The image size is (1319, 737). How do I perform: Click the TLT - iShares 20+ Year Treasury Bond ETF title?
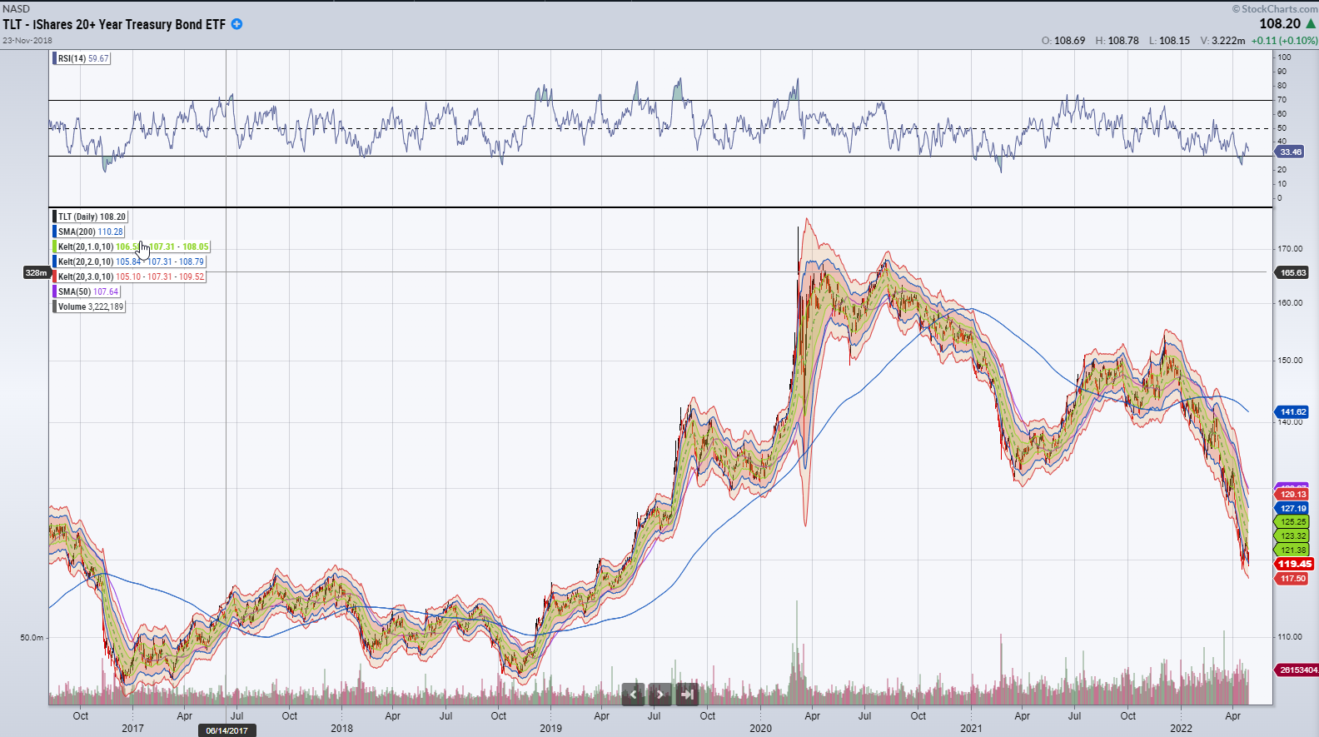[x=114, y=24]
